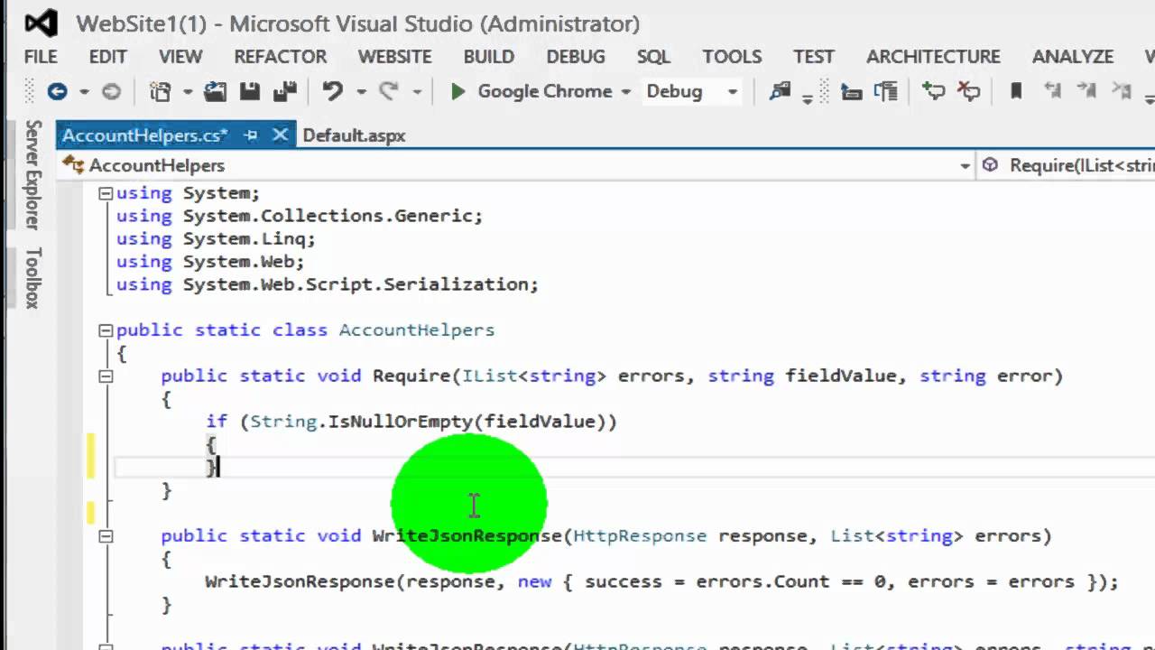Open the ANALYZE menu

click(x=1073, y=57)
